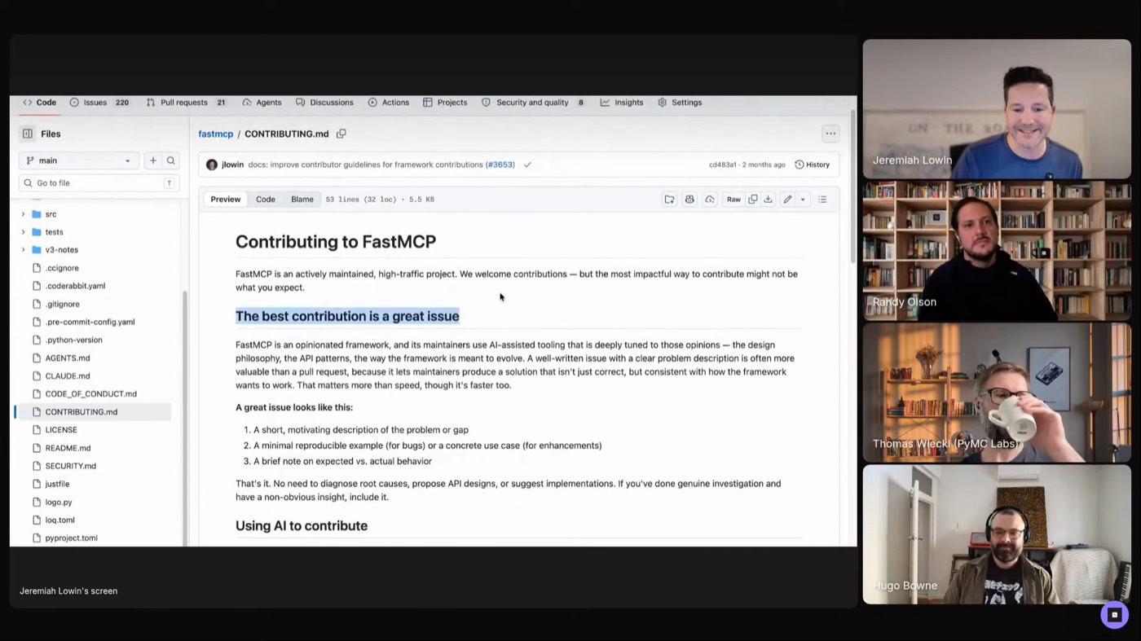This screenshot has height=641, width=1141.
Task: Open Security and quality tab
Action: (x=533, y=103)
